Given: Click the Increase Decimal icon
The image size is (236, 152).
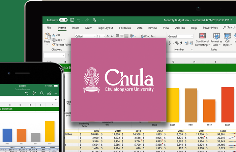Looking at the screenshot, I should (x=187, y=43).
